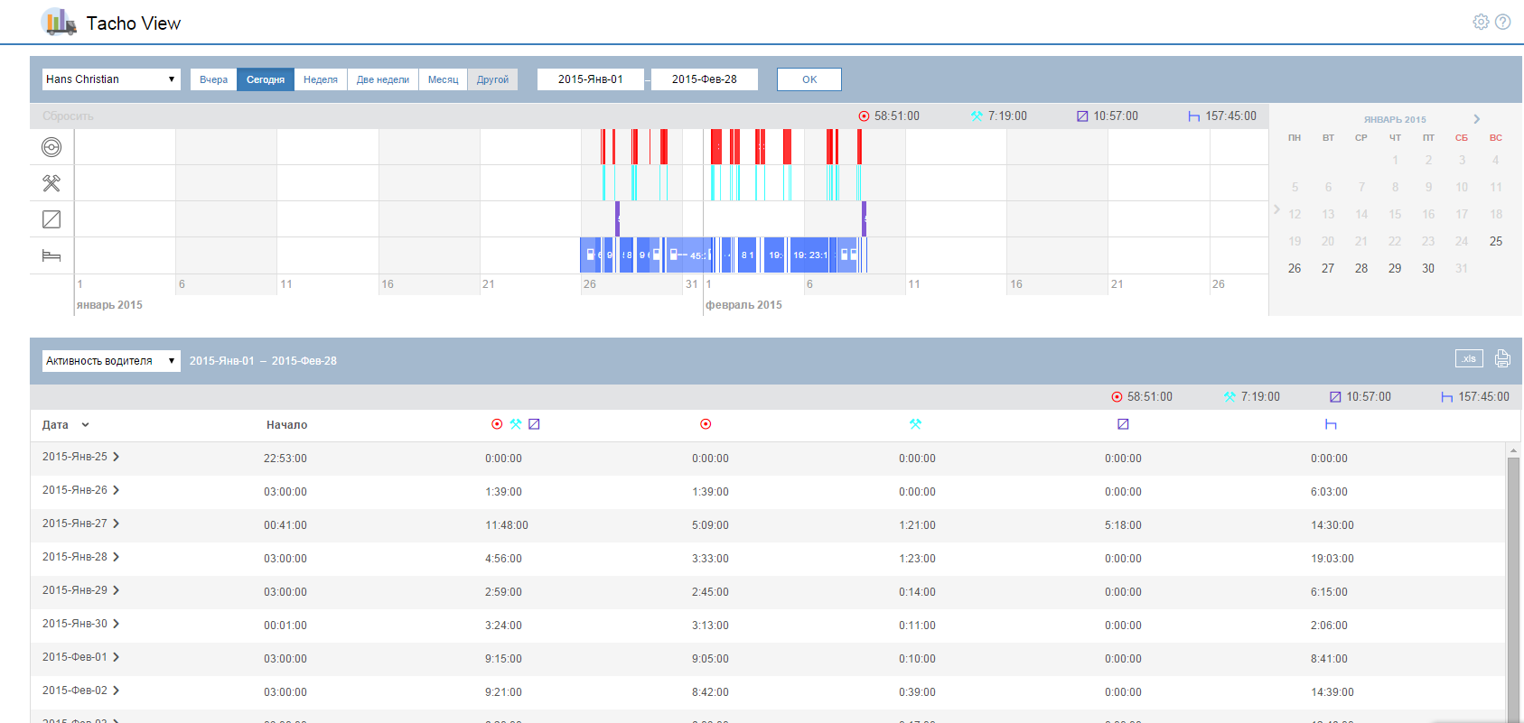Choose the Месяц period tab
This screenshot has height=723, width=1524.
click(443, 79)
